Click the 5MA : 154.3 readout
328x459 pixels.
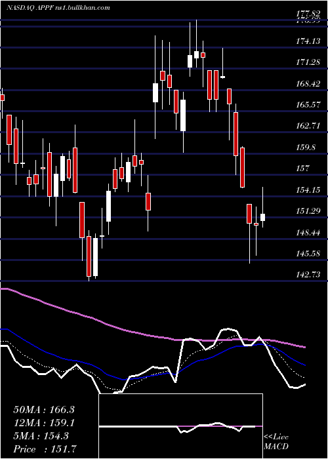click(41, 436)
